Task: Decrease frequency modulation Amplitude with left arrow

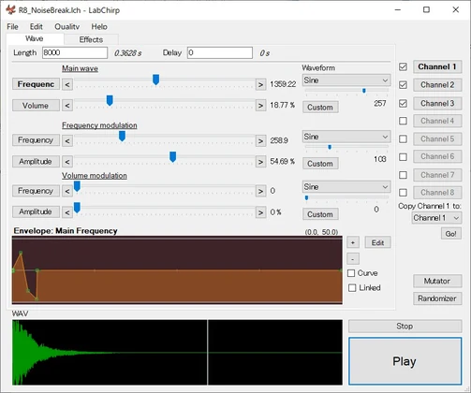Action: tap(67, 162)
